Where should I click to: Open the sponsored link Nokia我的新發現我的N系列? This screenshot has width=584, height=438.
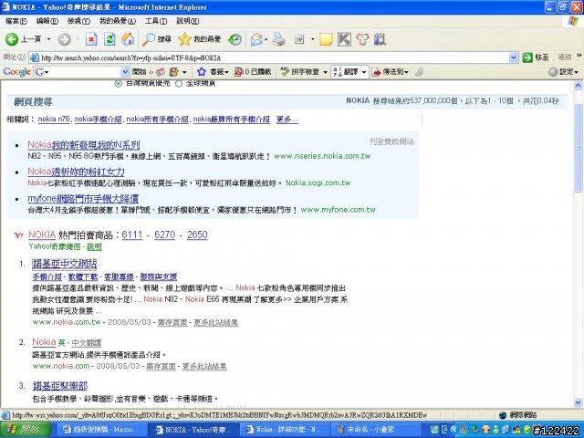pos(84,145)
